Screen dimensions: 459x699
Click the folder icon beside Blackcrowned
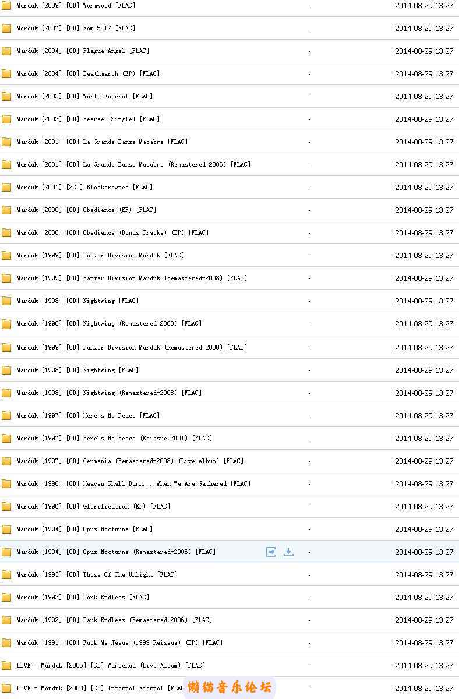pos(6,187)
